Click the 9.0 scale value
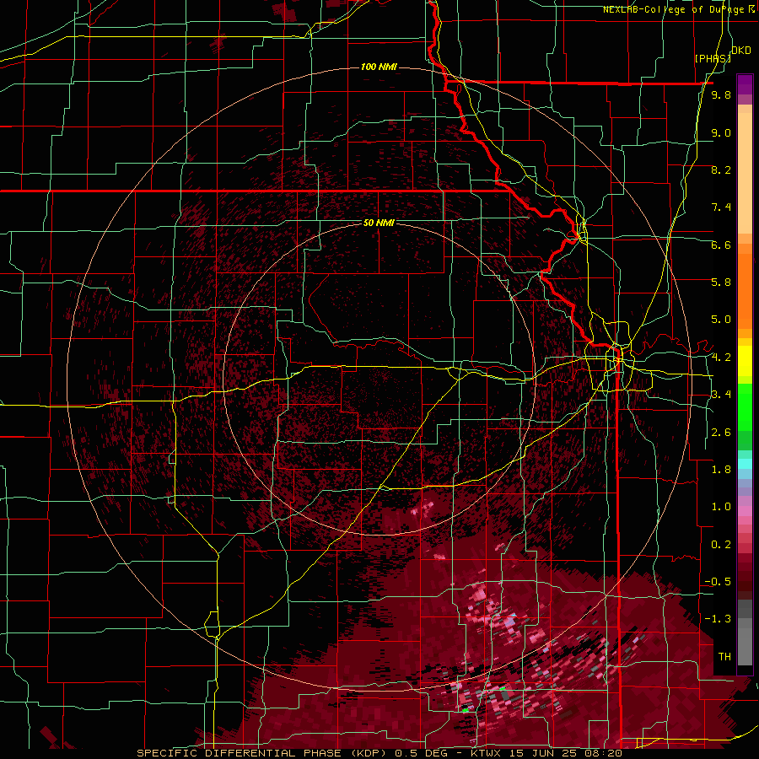759x759 pixels. coord(721,132)
